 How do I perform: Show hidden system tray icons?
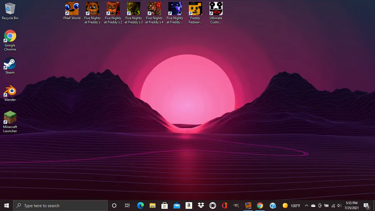(x=306, y=206)
